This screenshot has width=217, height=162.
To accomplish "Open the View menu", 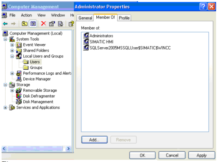I will 41,15.
